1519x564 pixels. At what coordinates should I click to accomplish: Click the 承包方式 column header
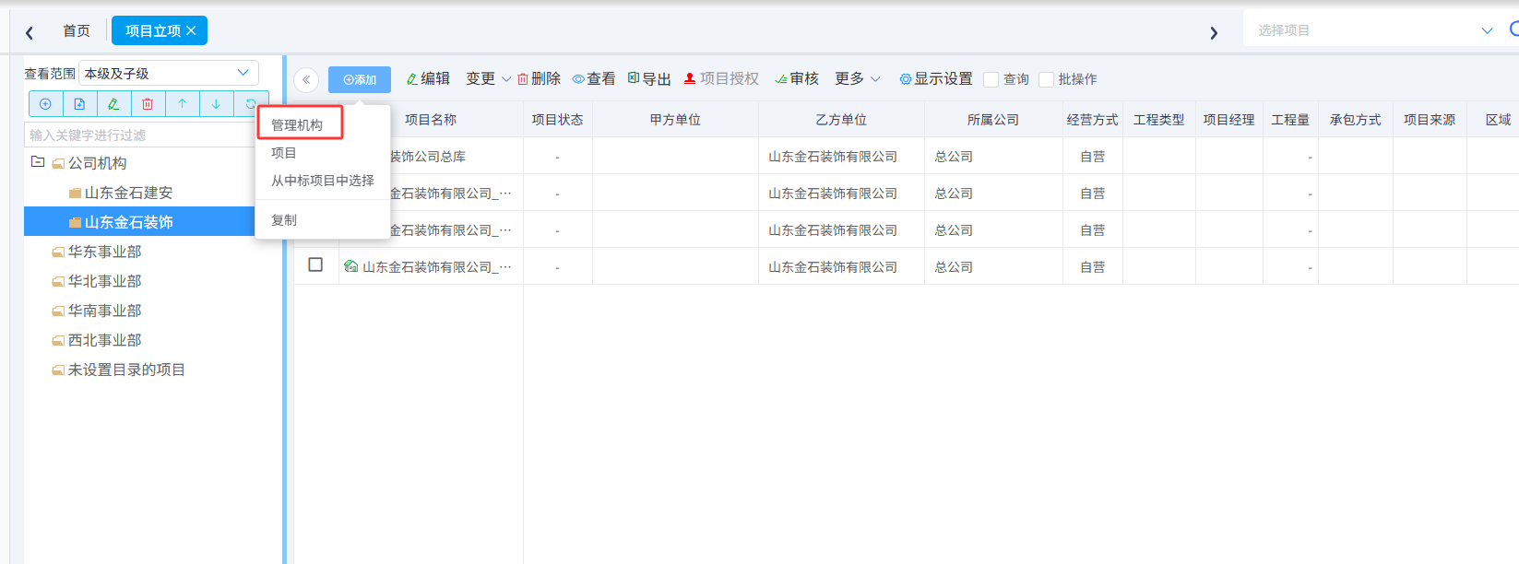(x=1356, y=120)
